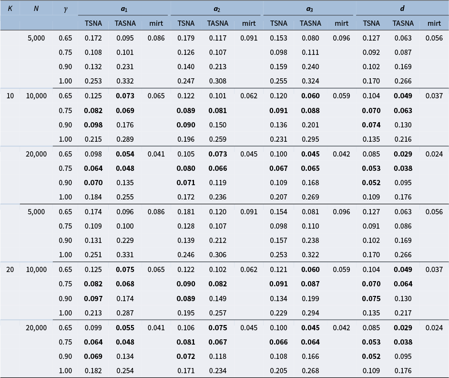Click the 0.268 value in the last row
449x378 pixels.
pyautogui.click(x=311, y=371)
